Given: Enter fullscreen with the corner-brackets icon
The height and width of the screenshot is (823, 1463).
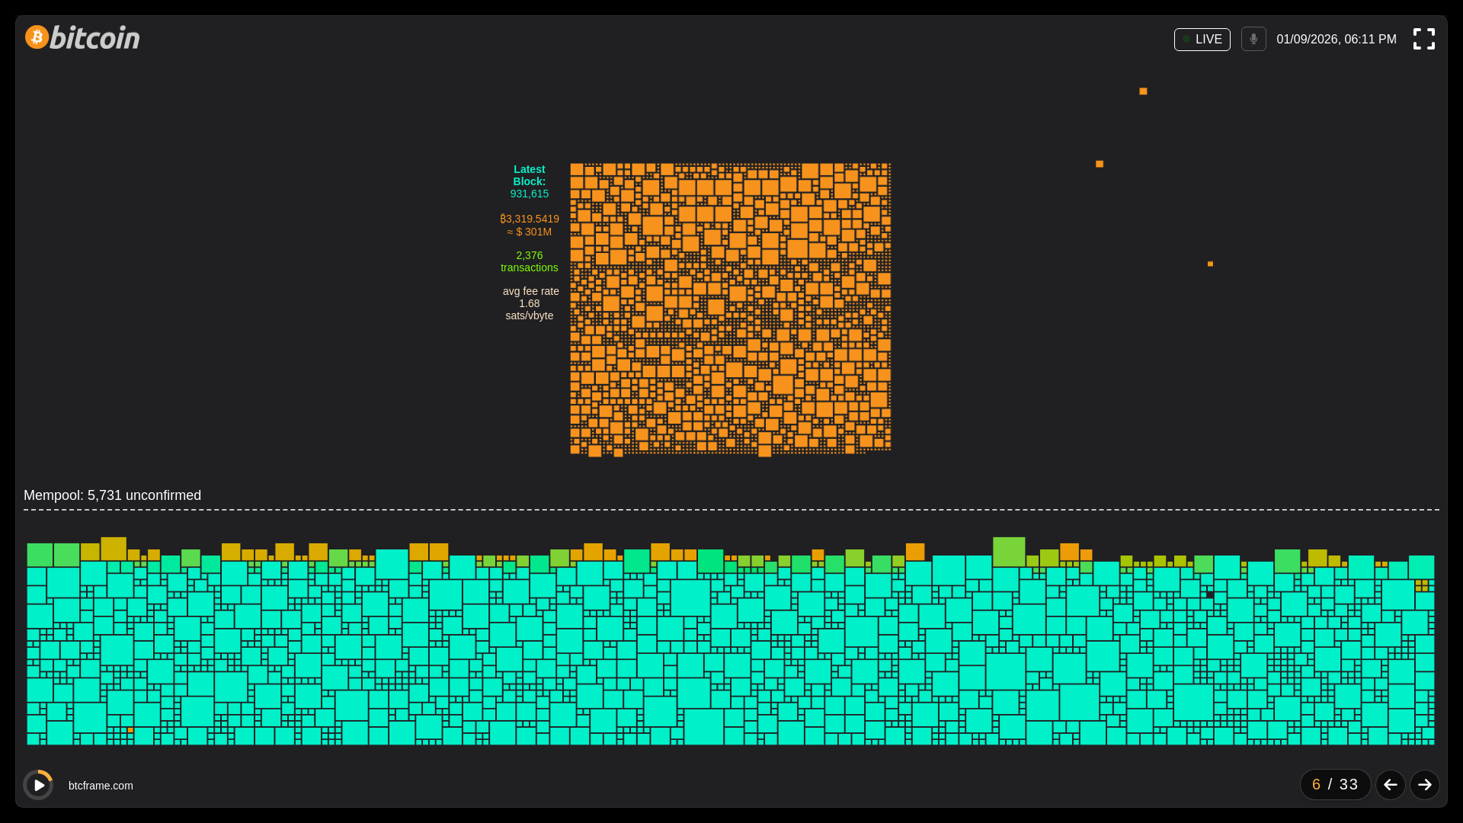Looking at the screenshot, I should click(x=1423, y=39).
